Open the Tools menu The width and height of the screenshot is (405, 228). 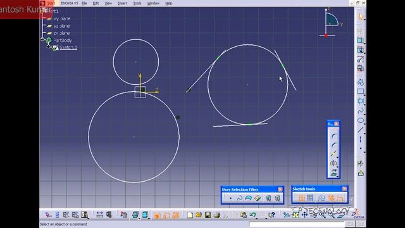pos(137,3)
